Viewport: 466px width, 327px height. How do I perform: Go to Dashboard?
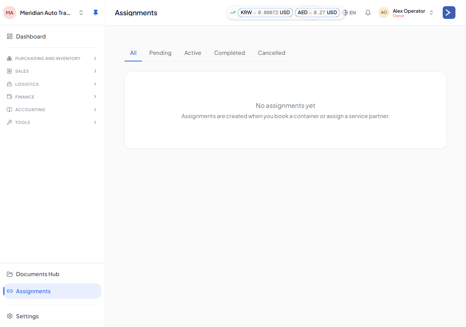click(52, 36)
